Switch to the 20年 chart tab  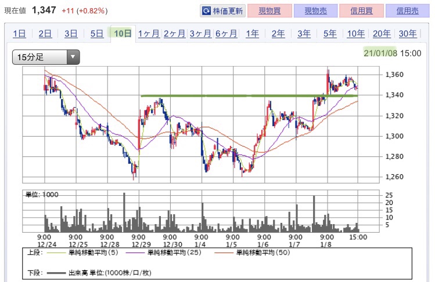(x=382, y=34)
